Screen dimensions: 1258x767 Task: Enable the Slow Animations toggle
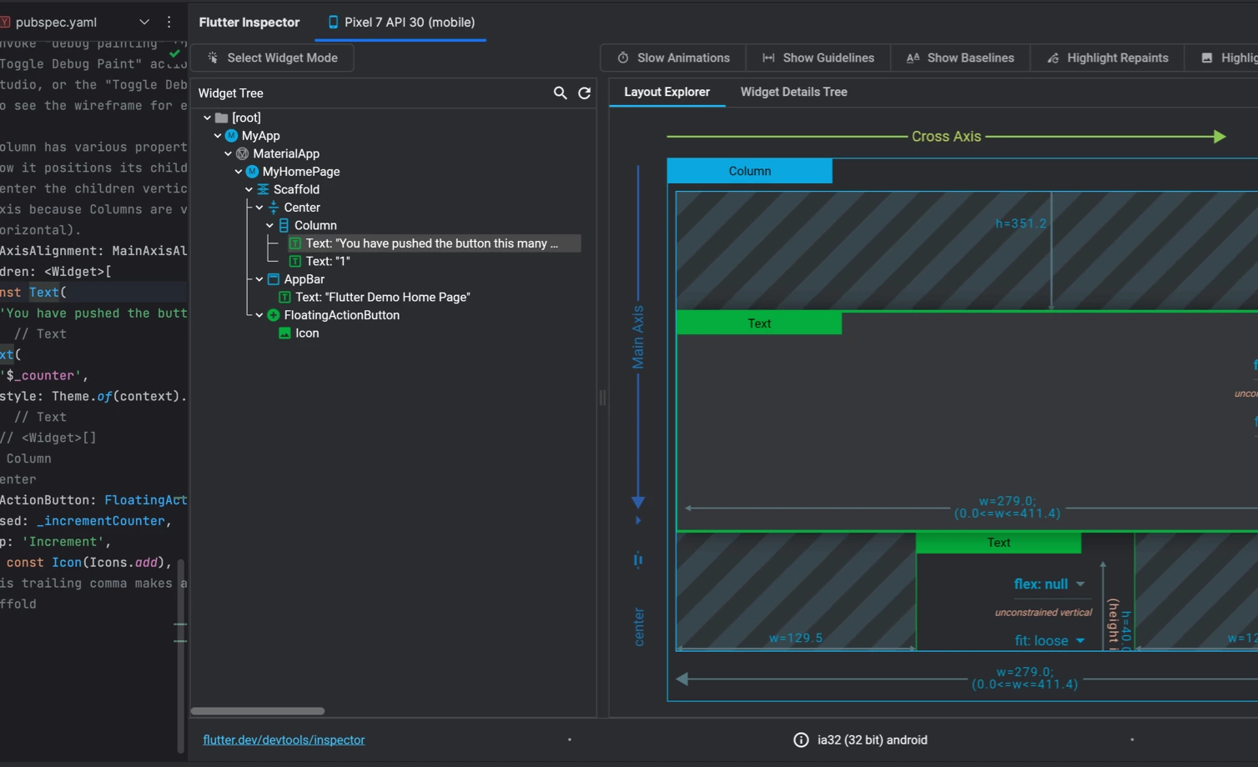click(672, 58)
